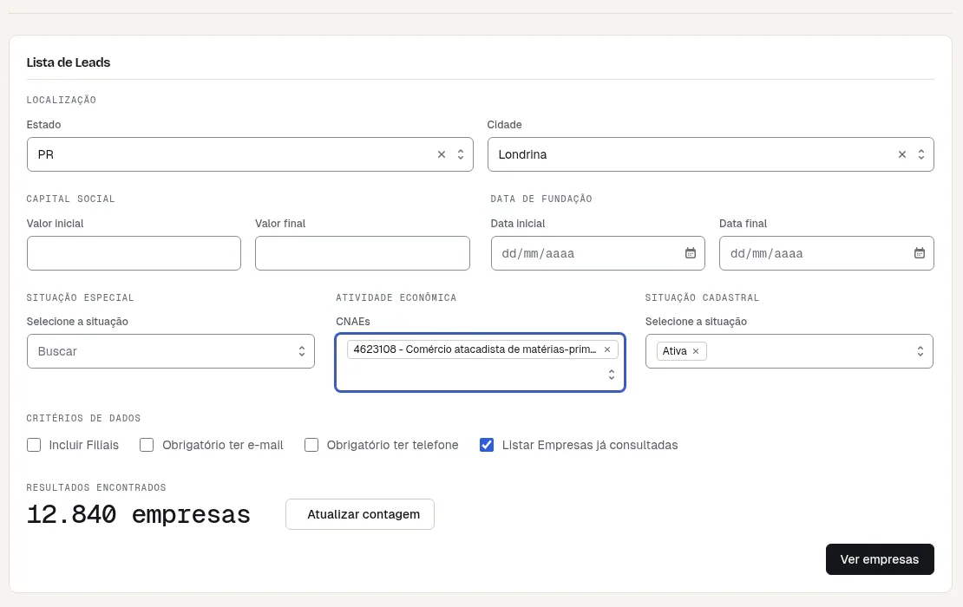This screenshot has width=963, height=607.
Task: Click the Obrigatório ter telefone label text
Action: tap(392, 445)
